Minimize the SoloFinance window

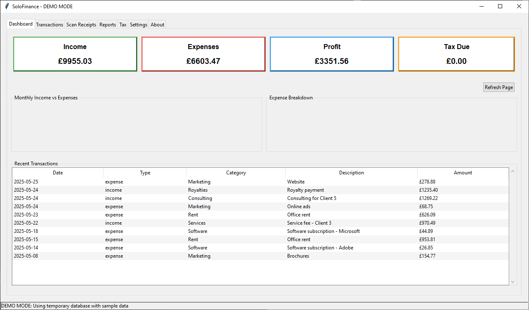pos(481,6)
